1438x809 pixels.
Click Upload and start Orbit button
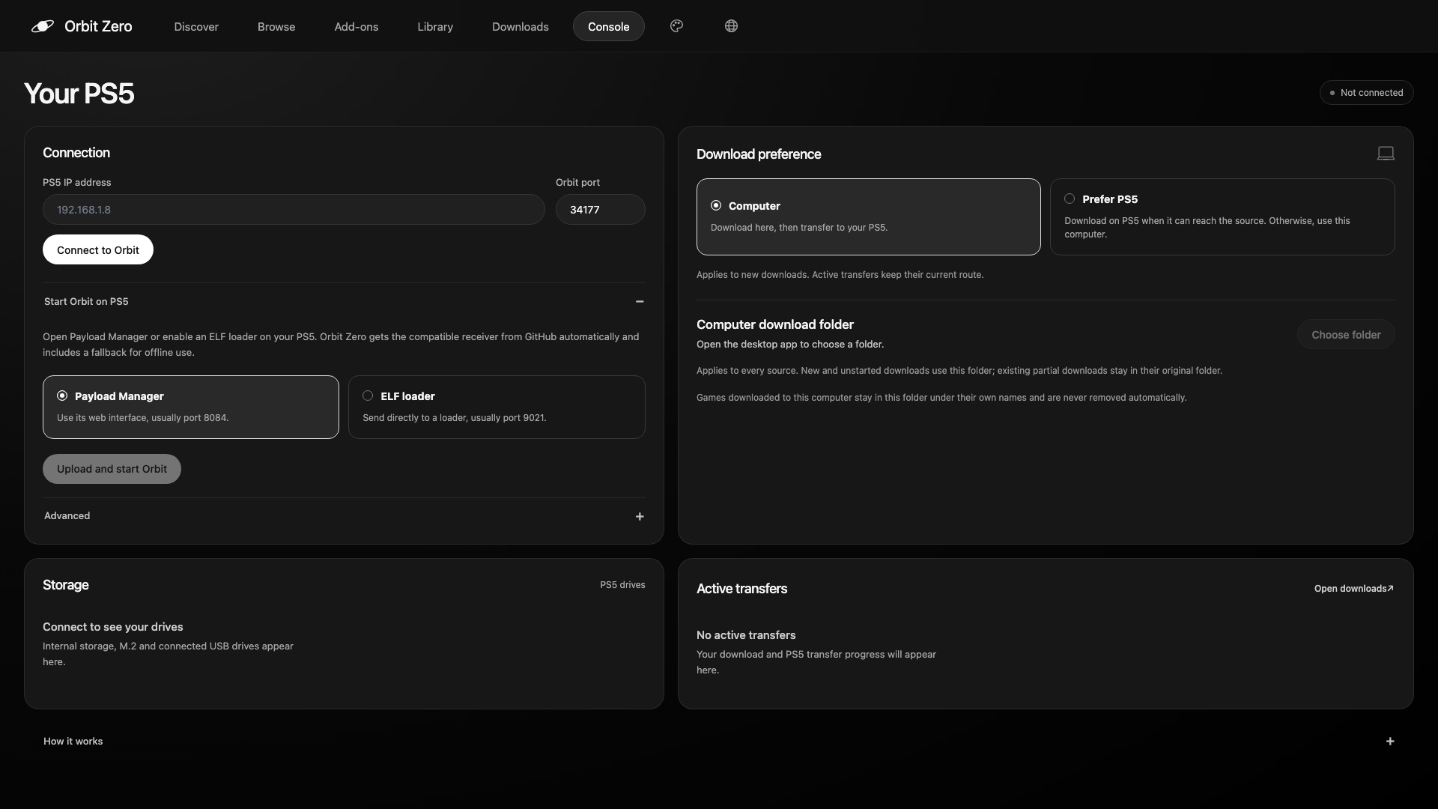(112, 469)
